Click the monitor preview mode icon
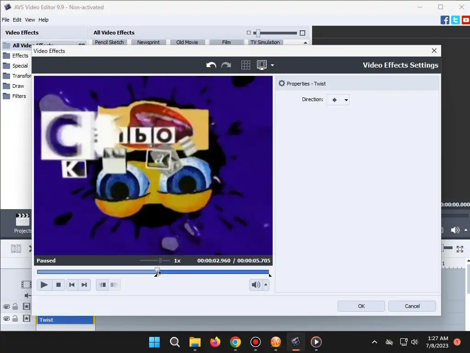 (262, 65)
